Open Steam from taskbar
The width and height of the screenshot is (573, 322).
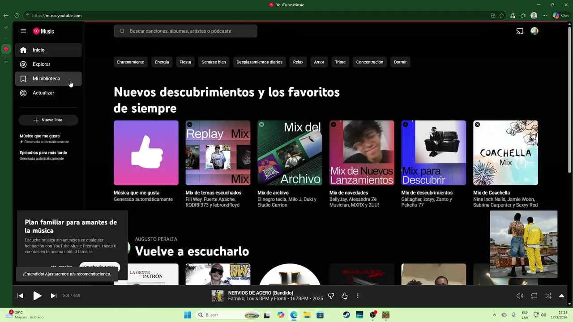(346, 315)
